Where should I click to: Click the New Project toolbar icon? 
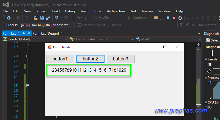coord(26,18)
